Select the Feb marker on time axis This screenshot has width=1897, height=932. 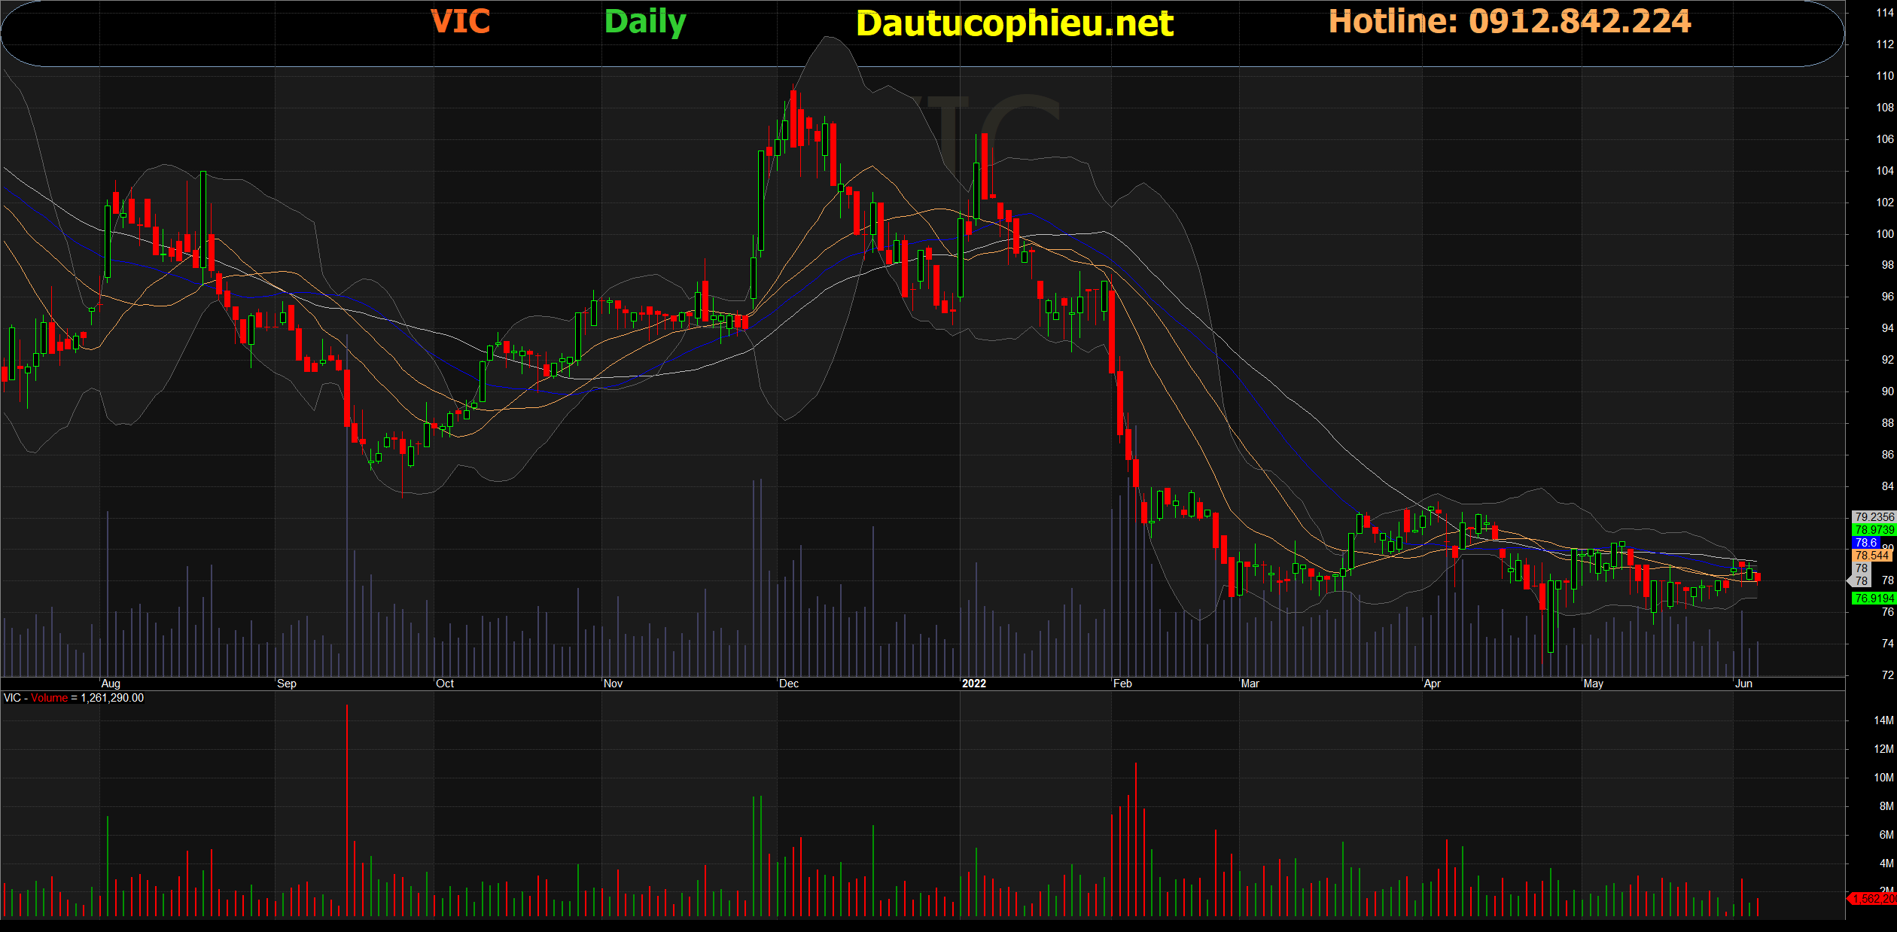[x=1122, y=684]
